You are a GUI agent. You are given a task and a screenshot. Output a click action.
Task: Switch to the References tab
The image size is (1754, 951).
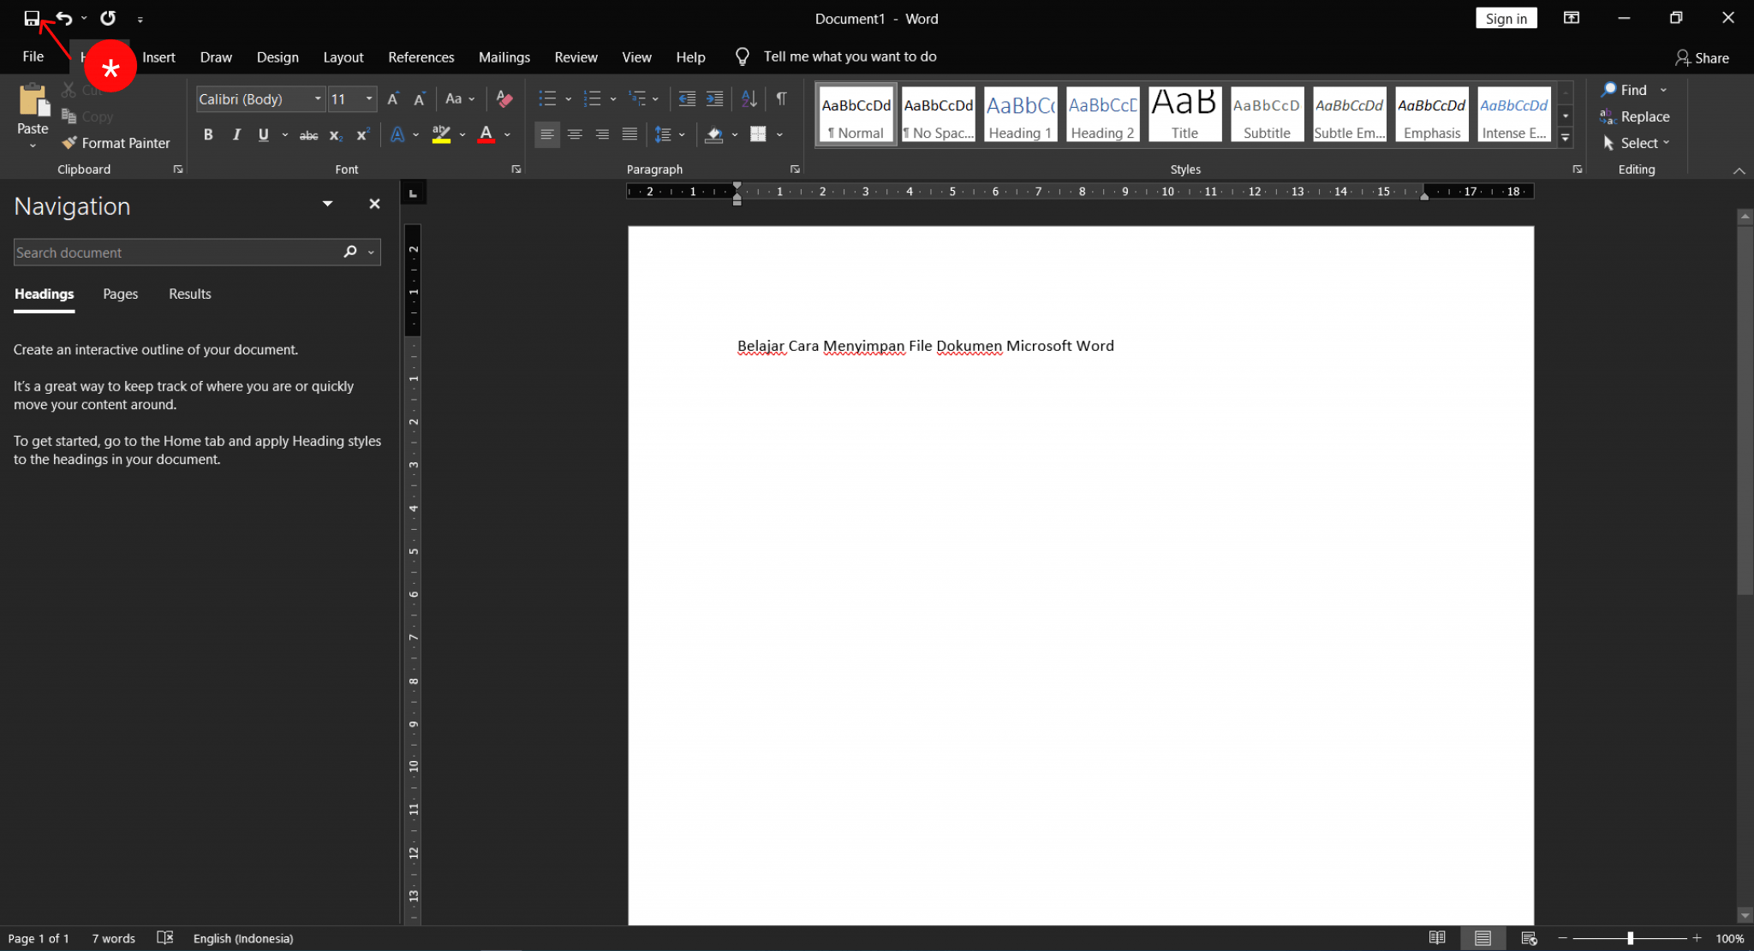point(421,56)
